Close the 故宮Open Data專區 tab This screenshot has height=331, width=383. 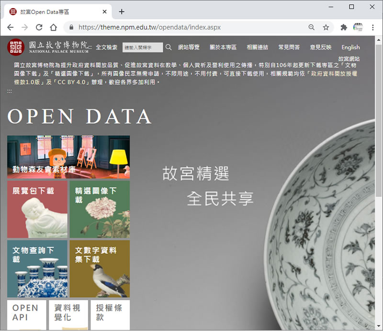(x=104, y=11)
